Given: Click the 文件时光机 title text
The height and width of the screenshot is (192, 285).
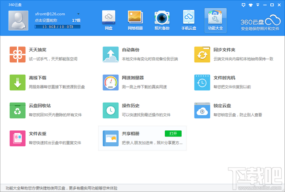Looking at the screenshot, I should click(x=224, y=78).
